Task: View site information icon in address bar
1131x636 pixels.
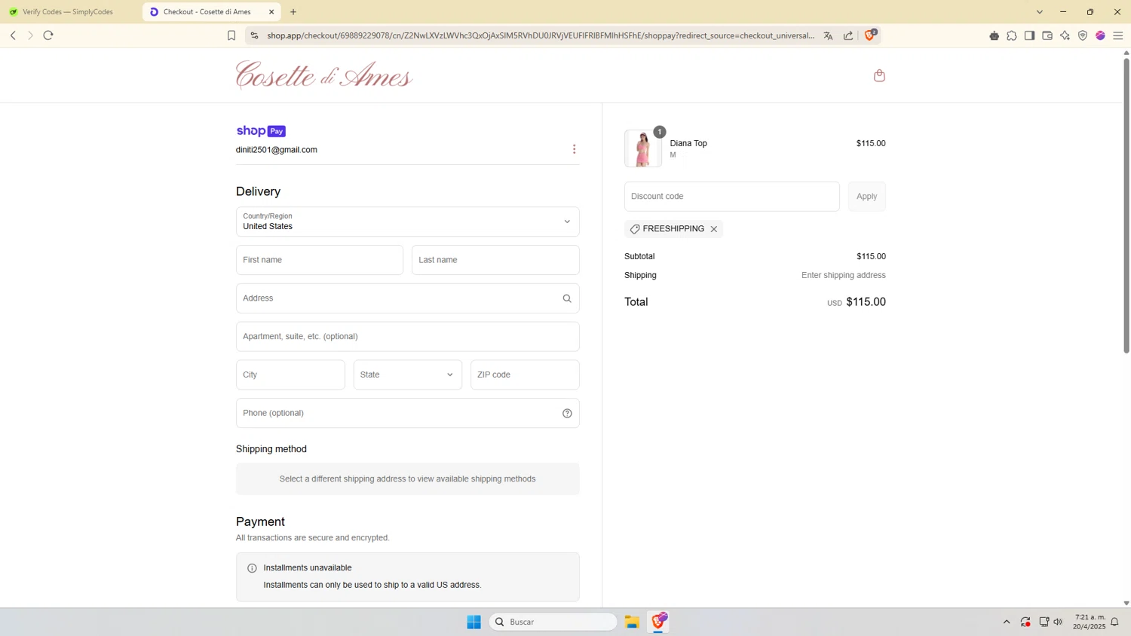Action: [254, 35]
